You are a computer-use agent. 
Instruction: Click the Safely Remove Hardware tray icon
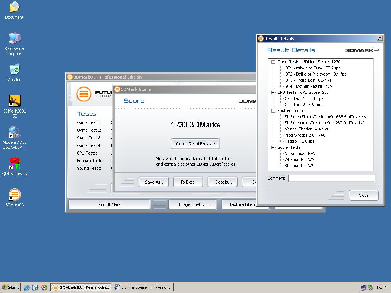tap(370, 288)
